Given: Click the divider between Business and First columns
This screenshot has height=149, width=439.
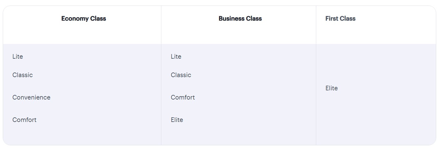Looking at the screenshot, I should [x=316, y=92].
